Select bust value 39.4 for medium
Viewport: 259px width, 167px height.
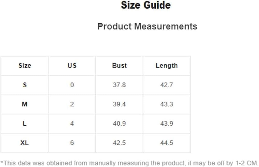pyautogui.click(x=119, y=104)
